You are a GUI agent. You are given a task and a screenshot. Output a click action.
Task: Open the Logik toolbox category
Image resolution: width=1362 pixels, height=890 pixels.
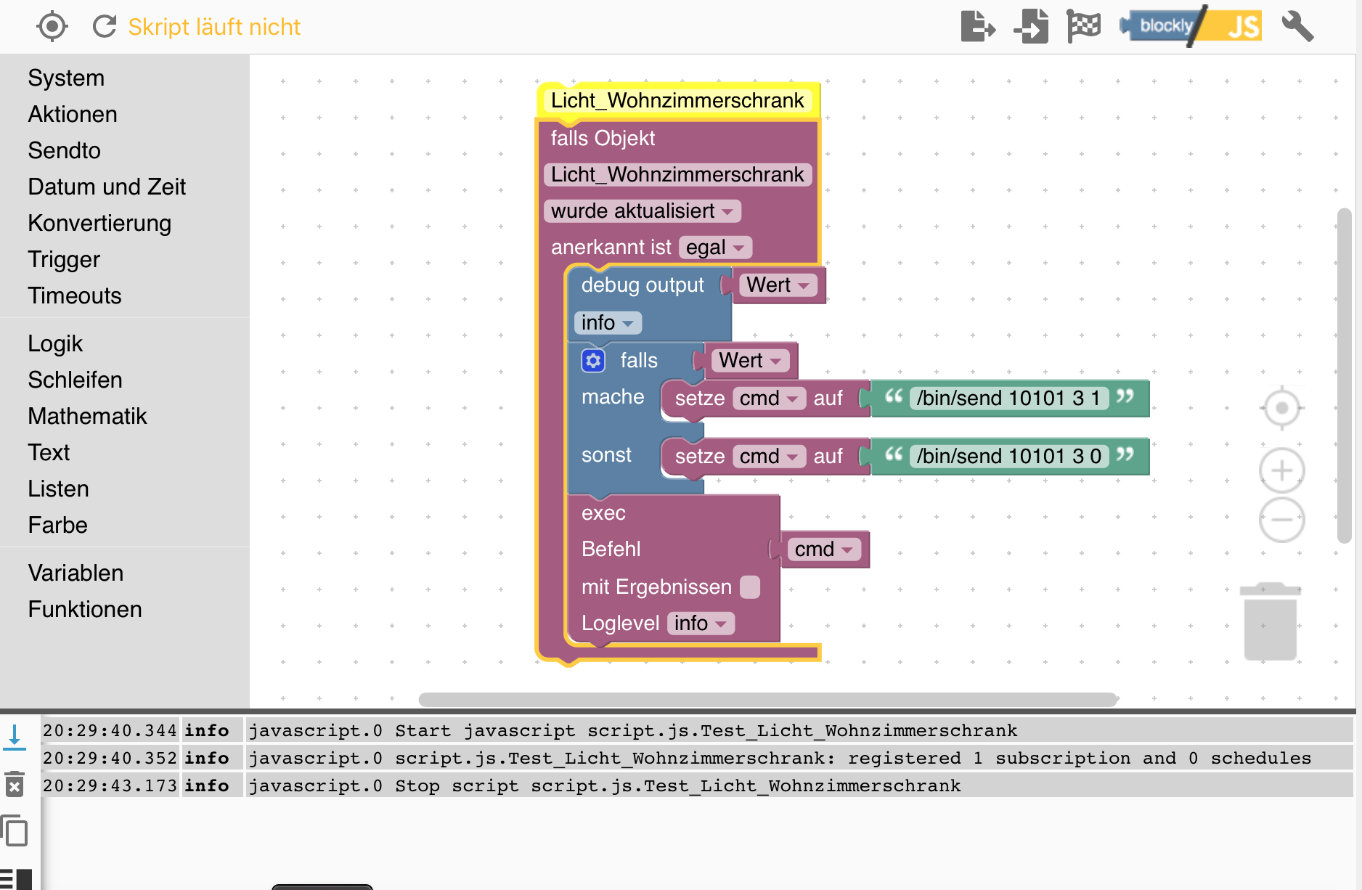click(x=55, y=343)
